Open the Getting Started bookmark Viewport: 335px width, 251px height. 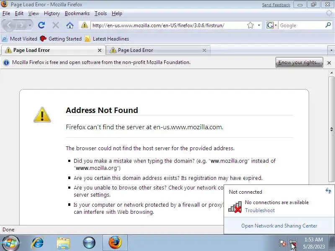tap(61, 39)
